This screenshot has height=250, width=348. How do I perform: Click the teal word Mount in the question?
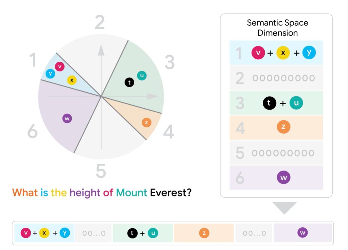[x=132, y=193]
